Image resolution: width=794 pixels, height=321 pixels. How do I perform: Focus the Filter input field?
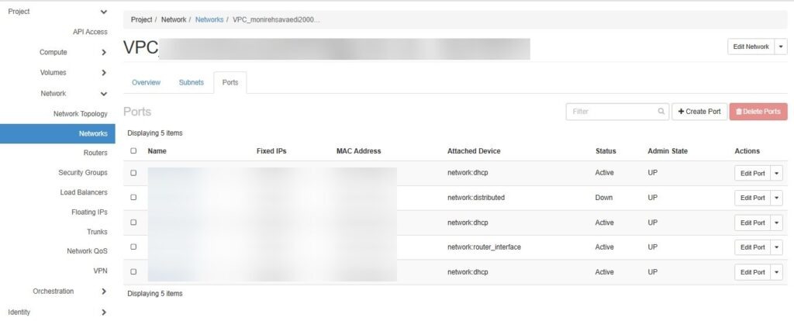[x=616, y=112]
